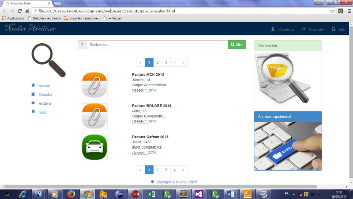Click the thumbs-up icon beside Parametre
The width and height of the screenshot is (353, 199).
click(x=304, y=29)
